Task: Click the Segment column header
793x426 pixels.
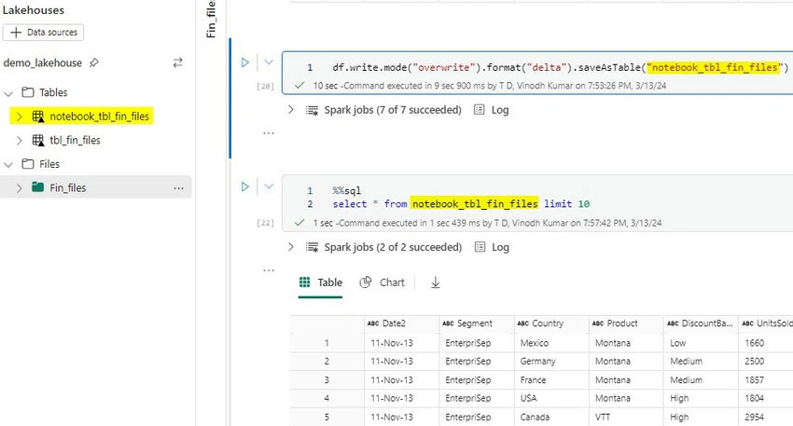Action: coord(477,323)
